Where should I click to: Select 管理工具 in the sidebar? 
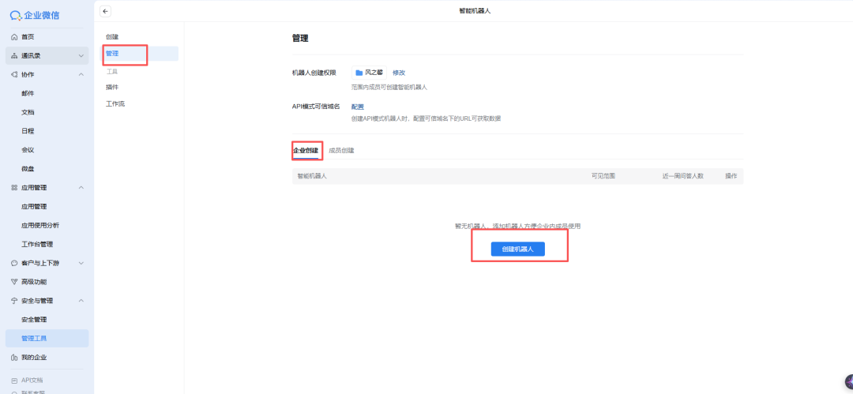(47, 339)
